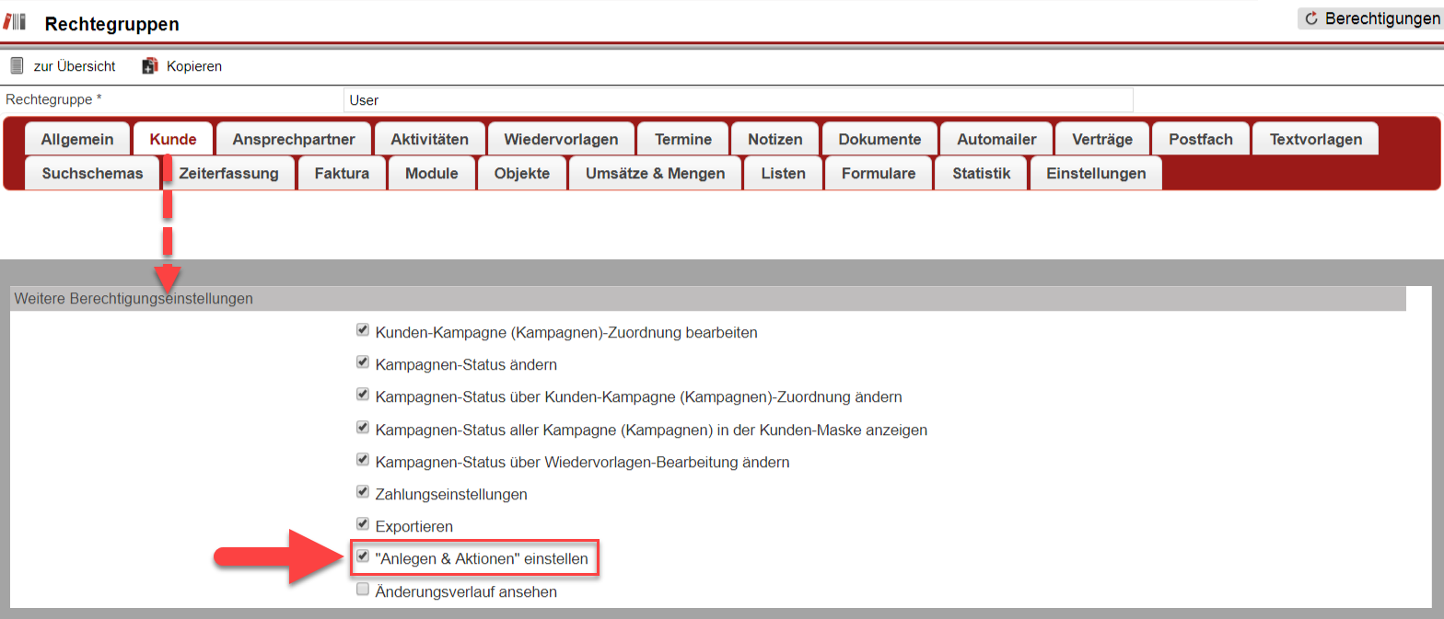
Task: Disable Kampagnen-Status ändern checkbox
Action: tap(363, 362)
